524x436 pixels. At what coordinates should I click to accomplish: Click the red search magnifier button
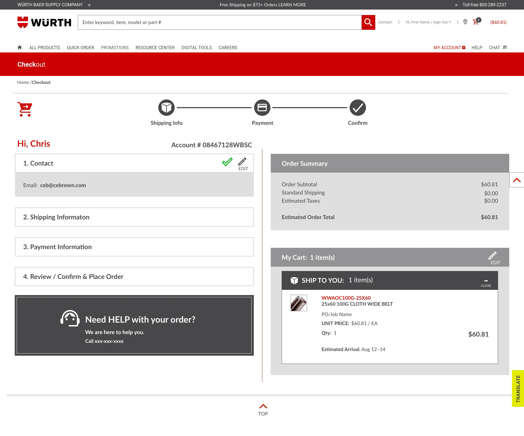[x=368, y=22]
